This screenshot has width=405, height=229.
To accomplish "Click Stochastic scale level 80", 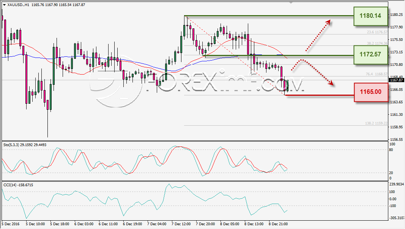I will (x=391, y=150).
